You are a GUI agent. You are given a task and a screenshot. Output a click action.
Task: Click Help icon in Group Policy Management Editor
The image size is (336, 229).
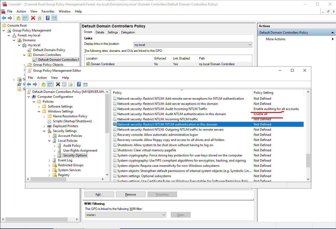[79, 84]
